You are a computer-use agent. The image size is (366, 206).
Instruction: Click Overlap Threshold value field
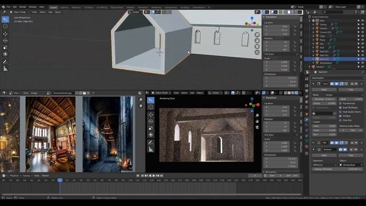(337, 169)
